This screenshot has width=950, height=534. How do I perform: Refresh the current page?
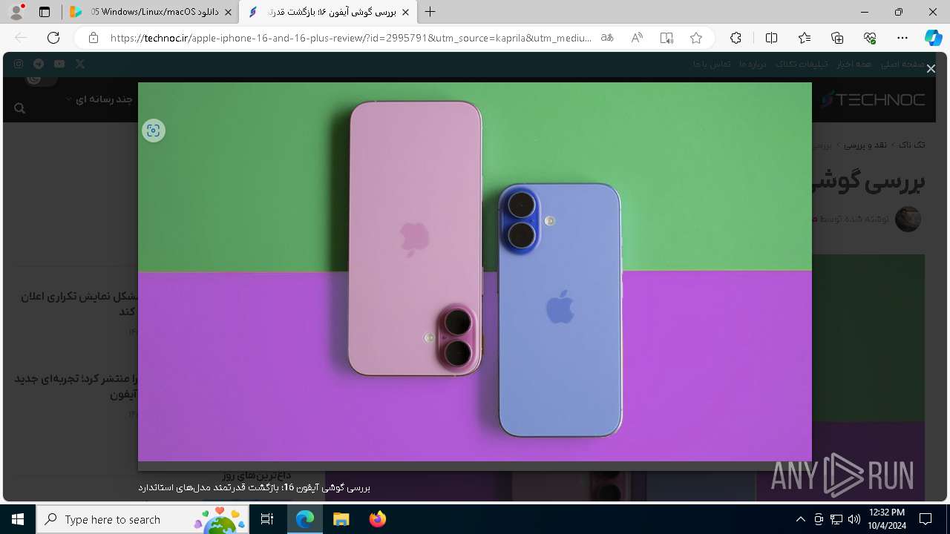click(x=53, y=38)
